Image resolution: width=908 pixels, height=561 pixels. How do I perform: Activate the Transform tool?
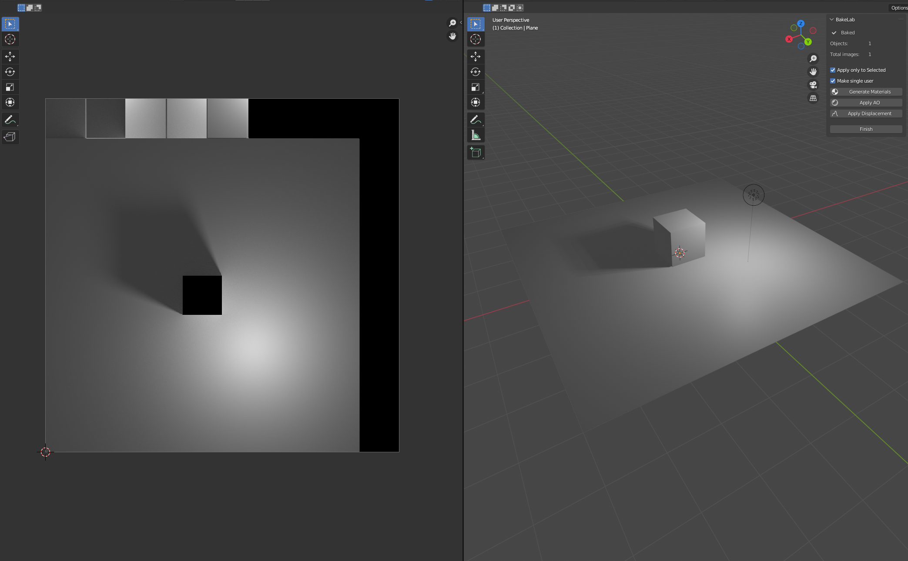[x=476, y=102]
